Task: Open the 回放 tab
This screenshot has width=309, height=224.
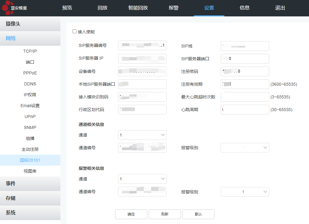Action: pyautogui.click(x=103, y=8)
